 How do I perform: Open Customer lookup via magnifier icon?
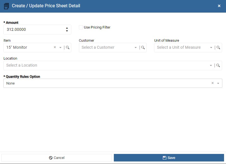tap(143, 48)
